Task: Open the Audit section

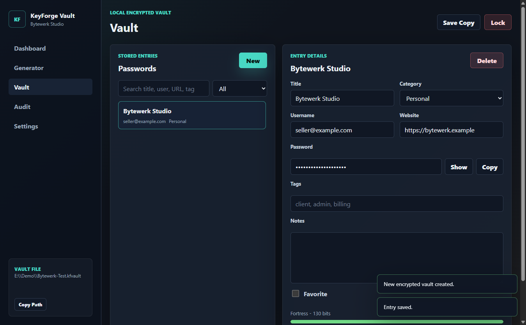Action: (x=50, y=107)
